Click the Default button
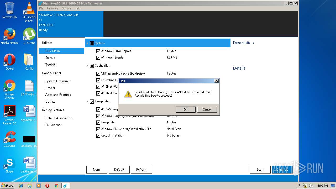 coord(119,170)
